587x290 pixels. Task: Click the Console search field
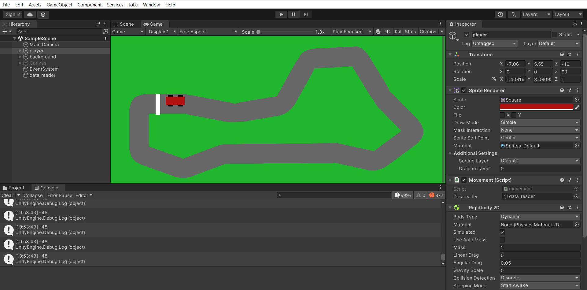tap(333, 195)
